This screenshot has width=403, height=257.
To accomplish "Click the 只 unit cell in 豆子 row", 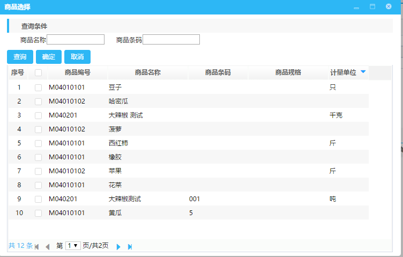I will (x=333, y=87).
